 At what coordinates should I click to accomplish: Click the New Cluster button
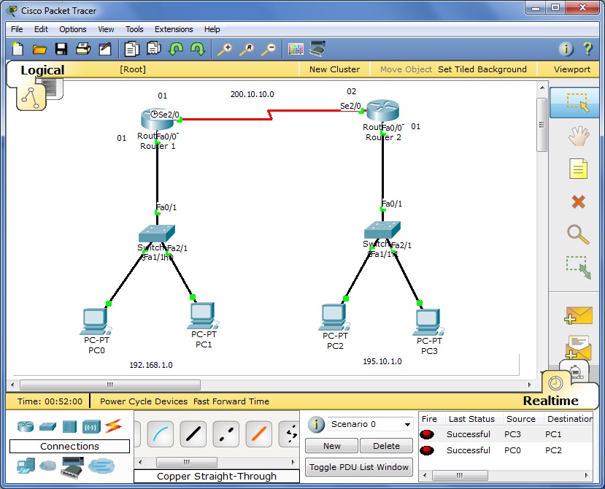[x=334, y=69]
